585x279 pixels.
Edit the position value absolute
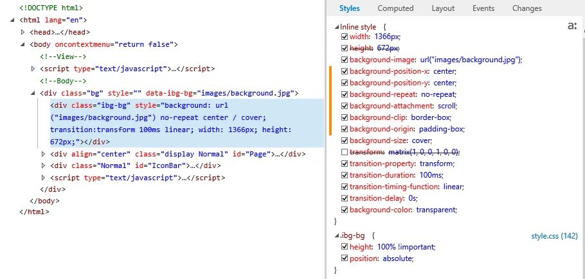(x=397, y=258)
